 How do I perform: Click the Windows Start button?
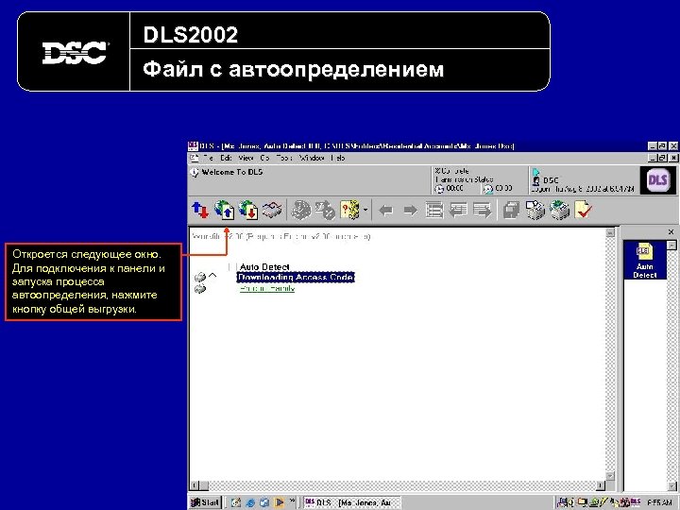[x=206, y=502]
